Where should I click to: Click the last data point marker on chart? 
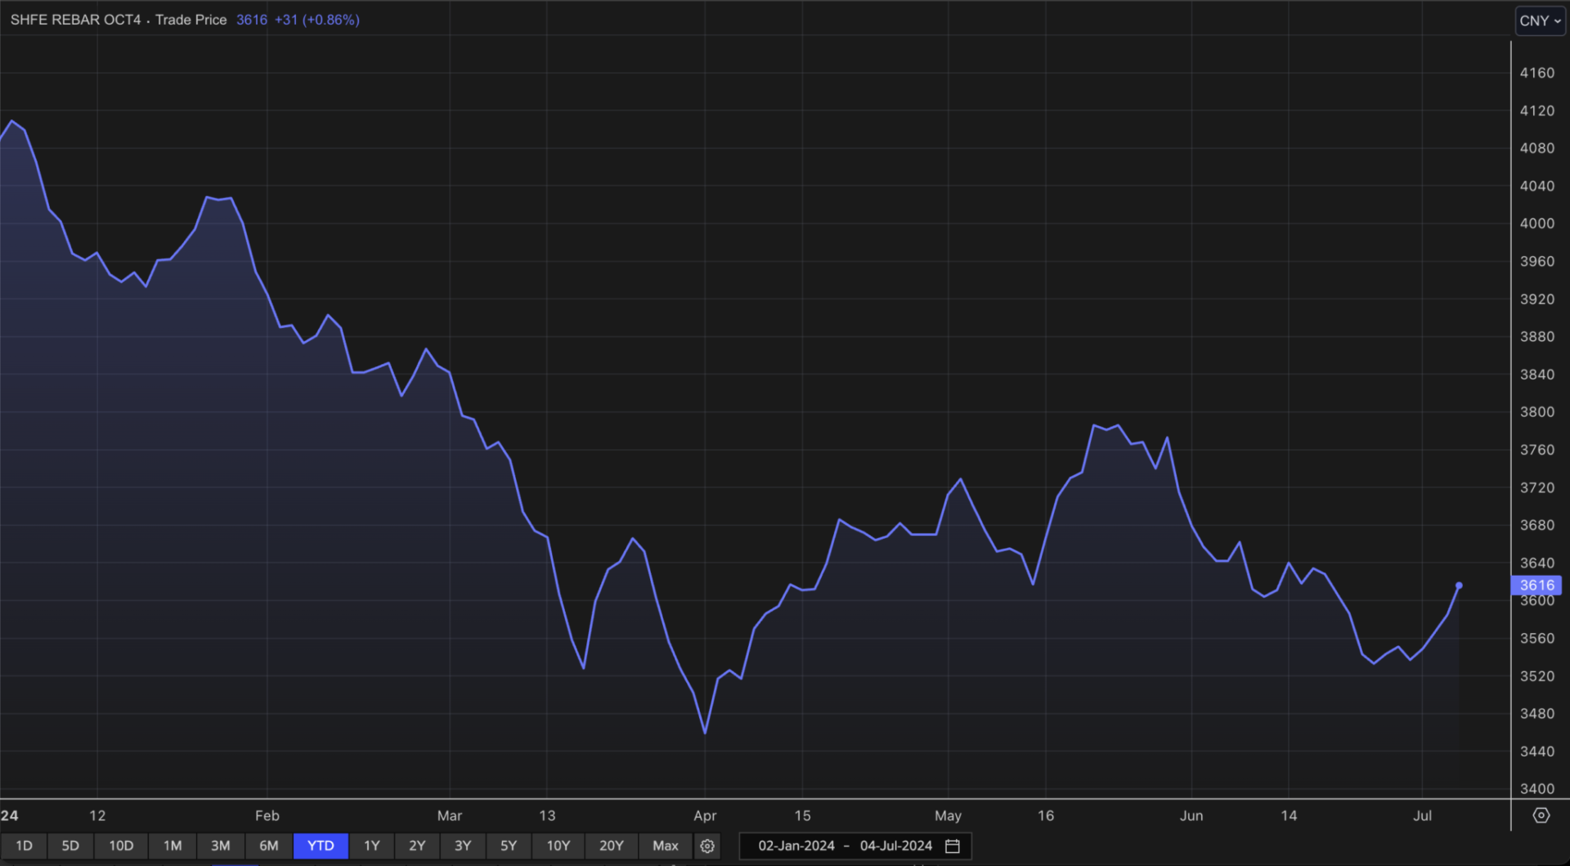click(x=1459, y=586)
